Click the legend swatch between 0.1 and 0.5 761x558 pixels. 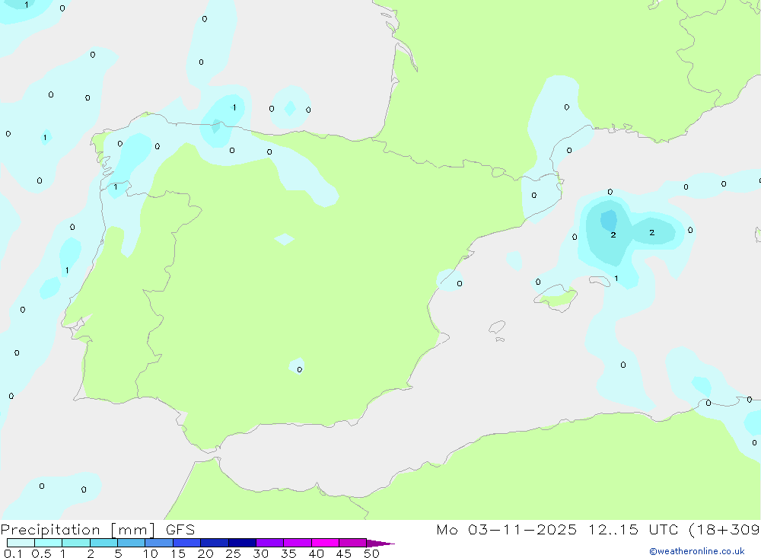click(x=21, y=543)
